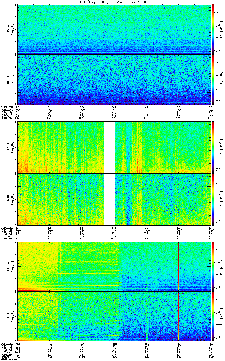Click the THA B-perpendicular freq [Hz] axis label
The image size is (225, 361).
coord(13,29)
